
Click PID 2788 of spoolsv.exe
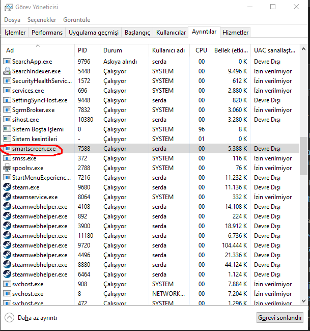(x=84, y=168)
